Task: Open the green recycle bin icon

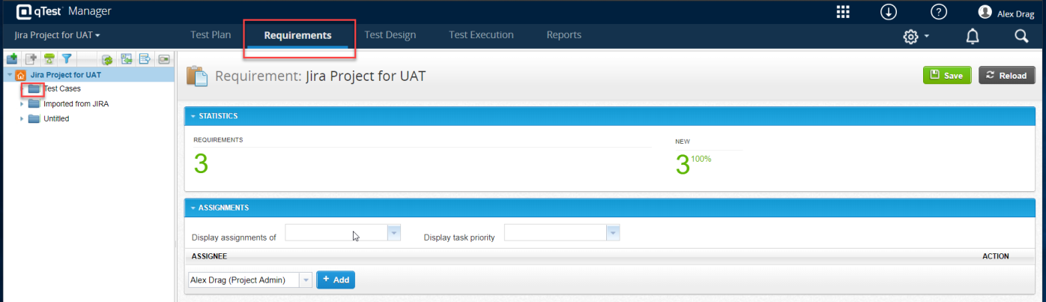Action: pos(49,58)
